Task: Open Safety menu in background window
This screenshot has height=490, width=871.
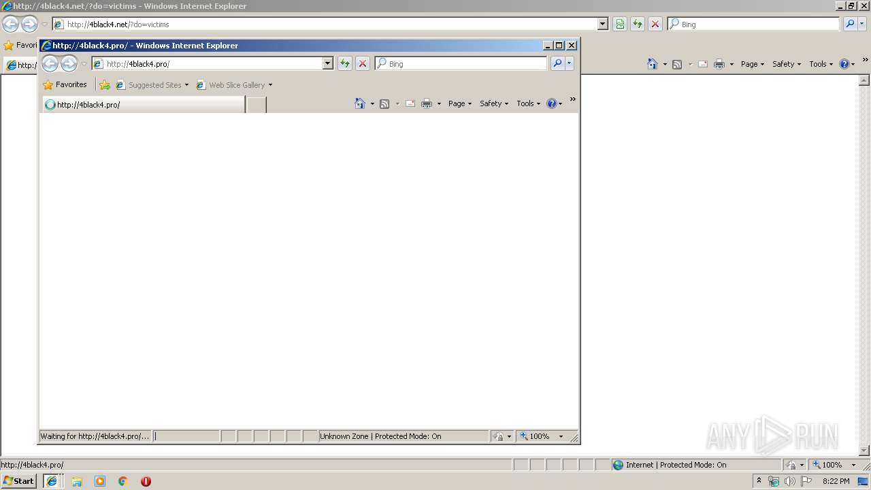Action: (787, 64)
